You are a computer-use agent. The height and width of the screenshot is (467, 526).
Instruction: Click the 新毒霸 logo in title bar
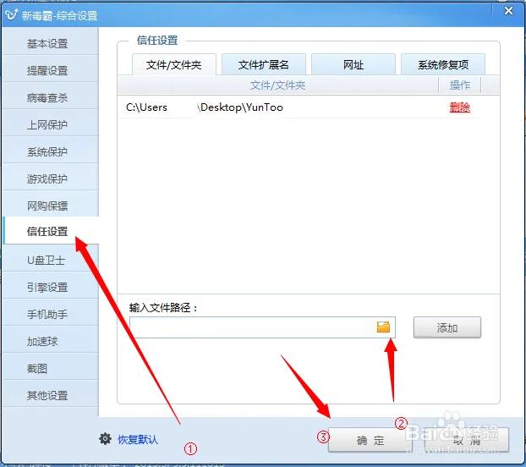[11, 14]
